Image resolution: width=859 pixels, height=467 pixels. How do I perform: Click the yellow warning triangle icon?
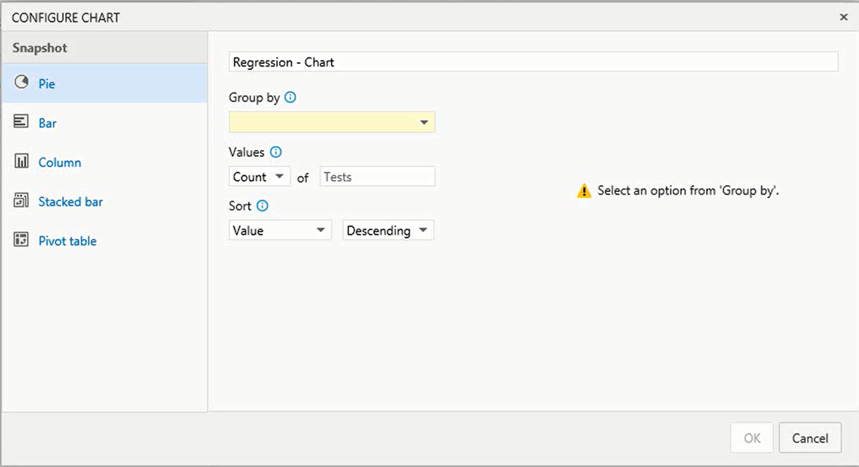point(584,190)
